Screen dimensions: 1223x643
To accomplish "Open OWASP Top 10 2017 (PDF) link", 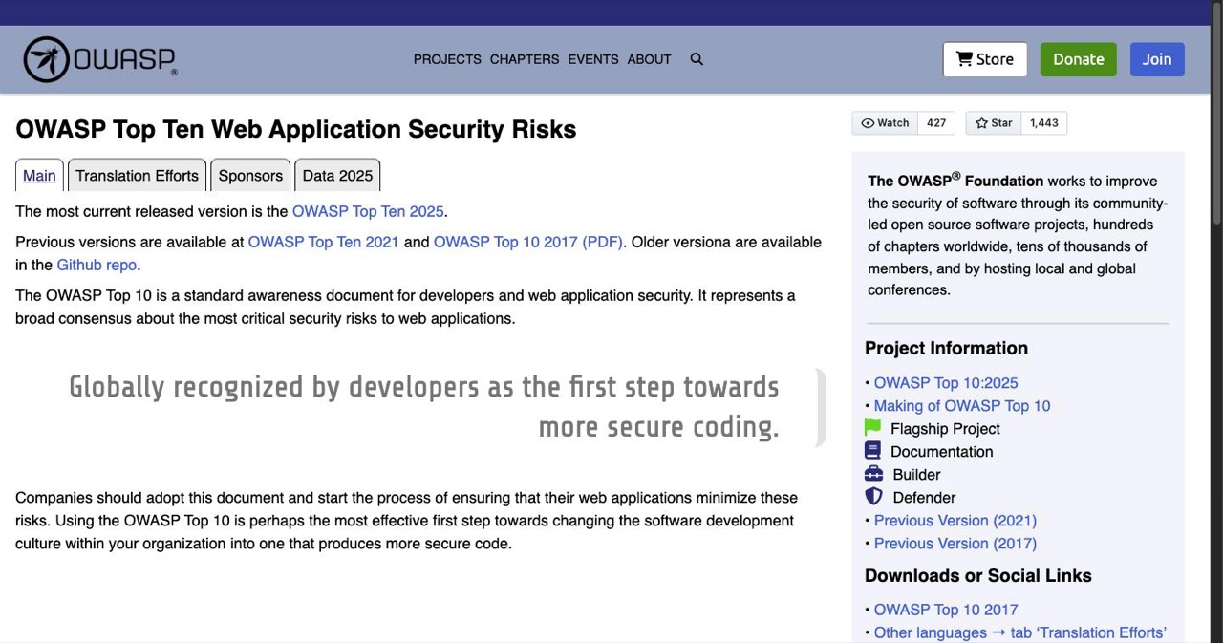I will (528, 242).
